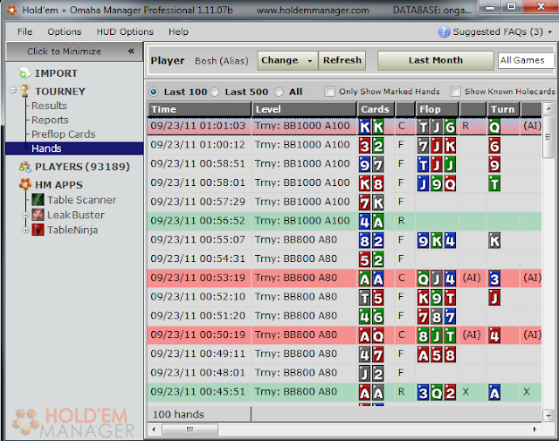Sort by the Cards column header
This screenshot has height=441, width=559.
376,109
